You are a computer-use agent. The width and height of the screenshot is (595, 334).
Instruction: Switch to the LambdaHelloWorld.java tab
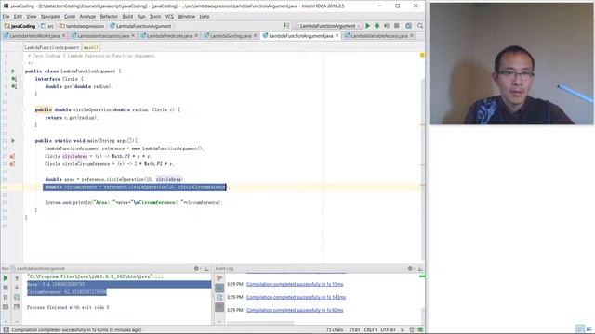pyautogui.click(x=34, y=36)
